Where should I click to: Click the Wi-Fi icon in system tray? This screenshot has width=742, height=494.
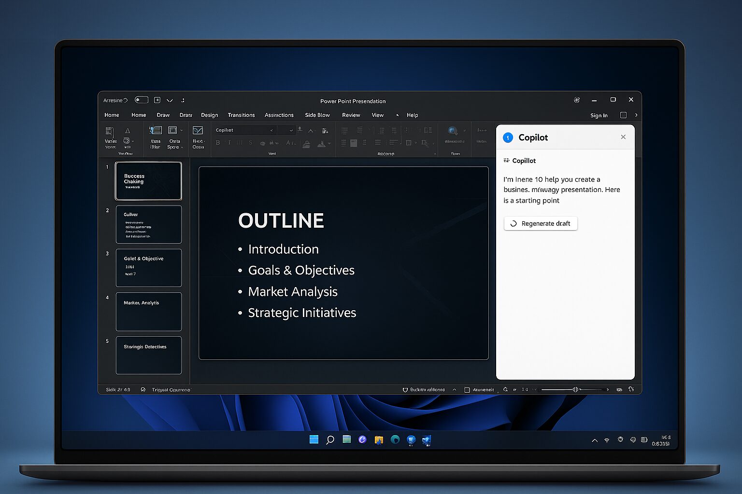(607, 440)
